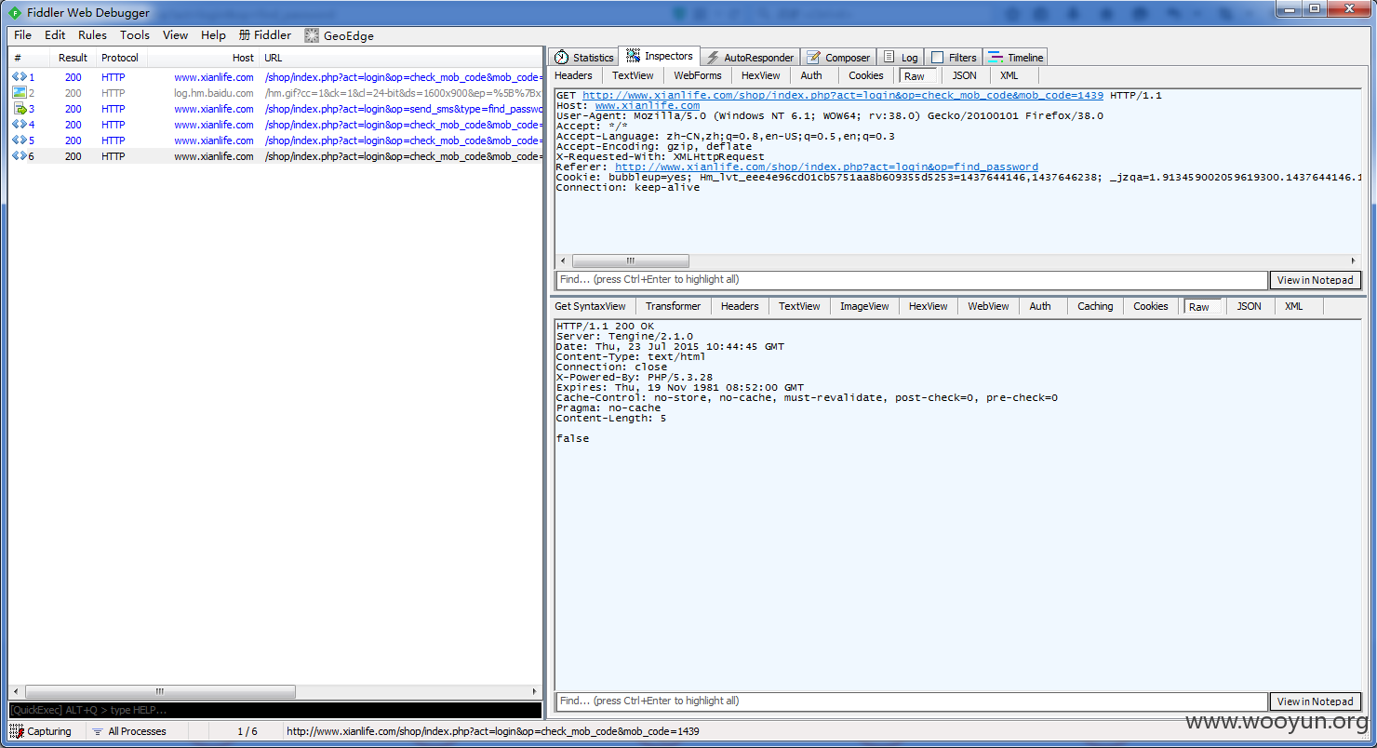1377x748 pixels.
Task: Click the AutoResponder lightning icon
Action: pos(713,58)
